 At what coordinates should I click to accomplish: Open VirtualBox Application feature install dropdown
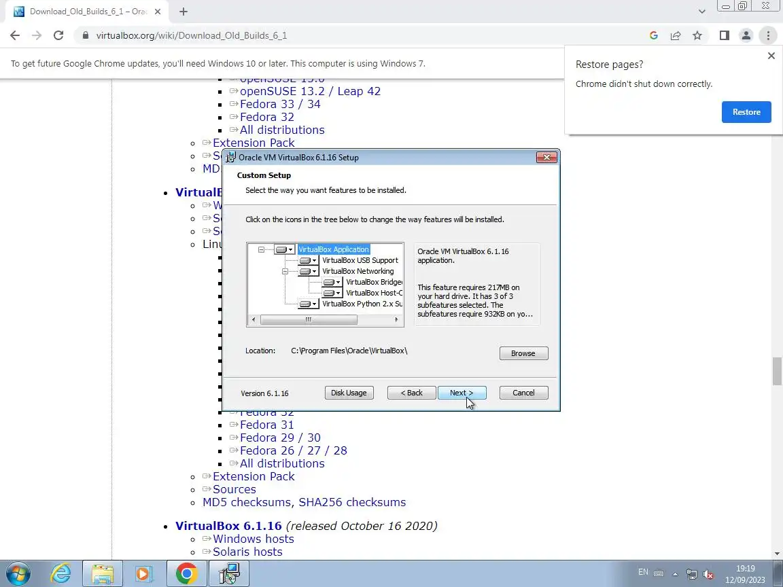284,249
